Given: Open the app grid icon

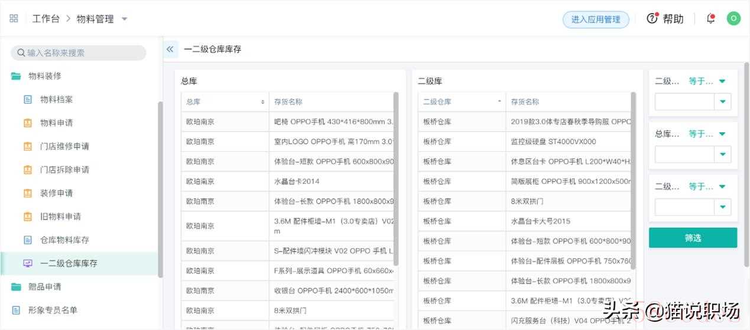Looking at the screenshot, I should (14, 18).
